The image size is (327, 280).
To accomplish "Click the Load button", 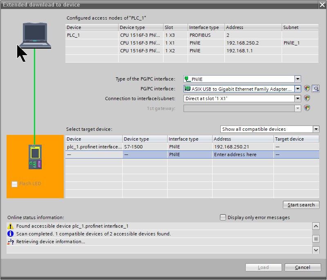I will point(263,267).
